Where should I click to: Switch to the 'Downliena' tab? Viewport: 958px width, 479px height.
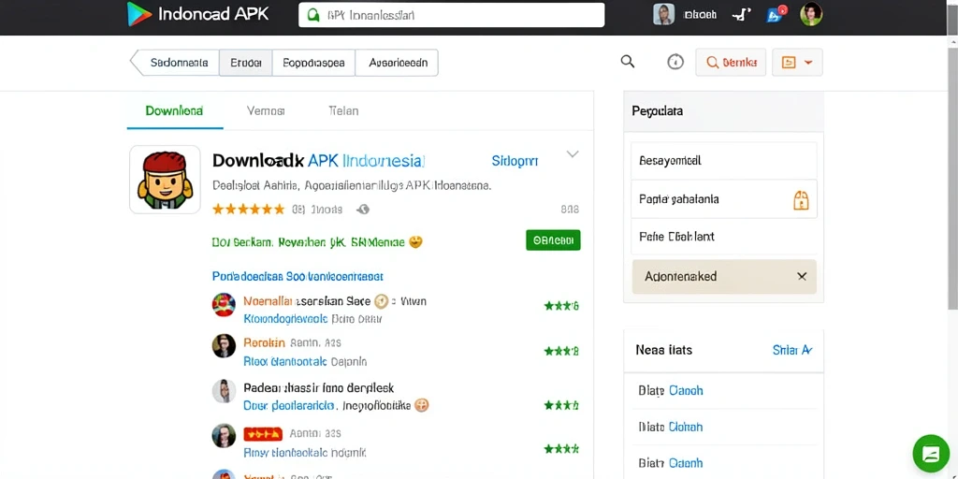174,111
